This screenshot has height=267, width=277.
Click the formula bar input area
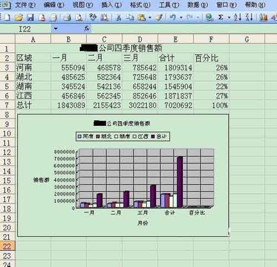tap(184, 29)
